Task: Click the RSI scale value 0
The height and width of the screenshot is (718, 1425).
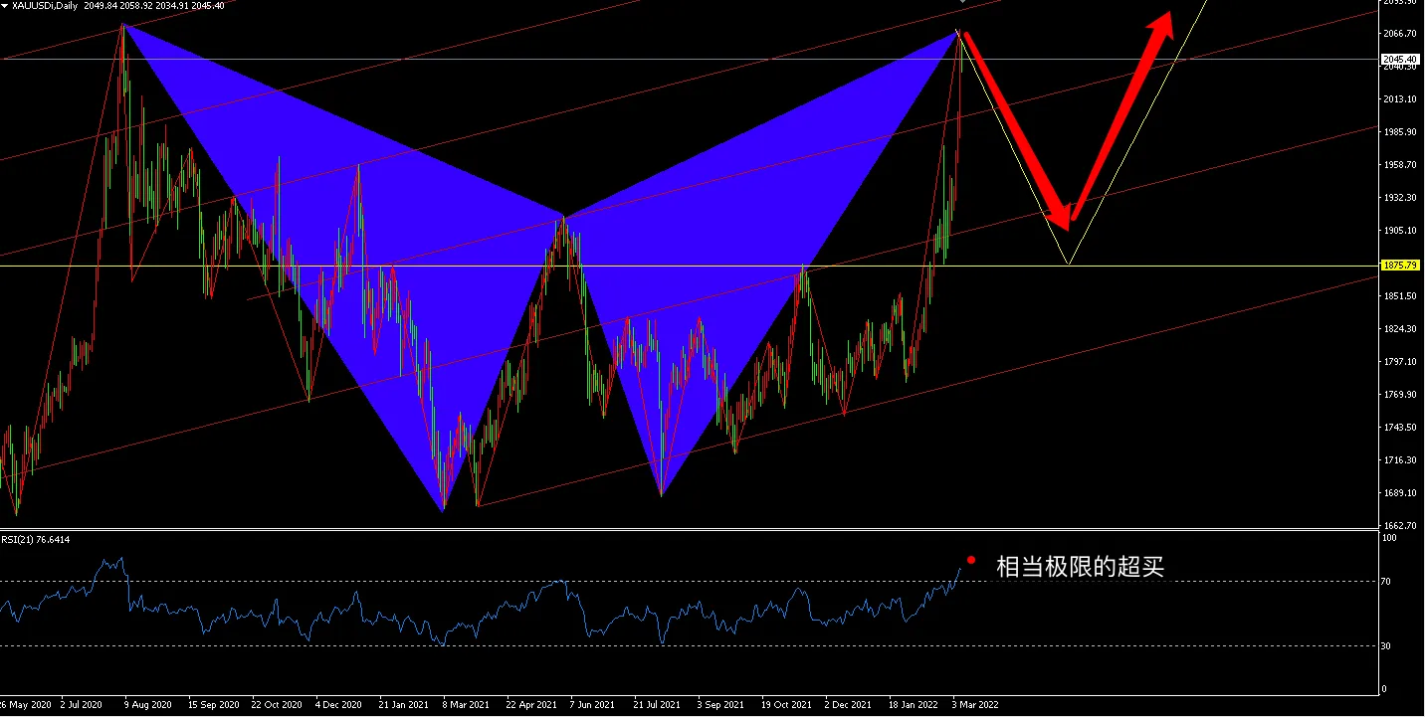Action: tap(1386, 689)
